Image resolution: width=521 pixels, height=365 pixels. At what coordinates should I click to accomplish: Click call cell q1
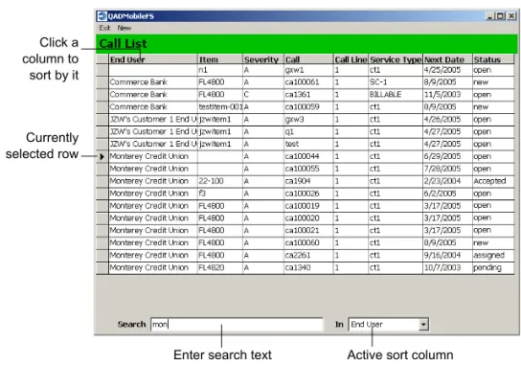click(308, 132)
